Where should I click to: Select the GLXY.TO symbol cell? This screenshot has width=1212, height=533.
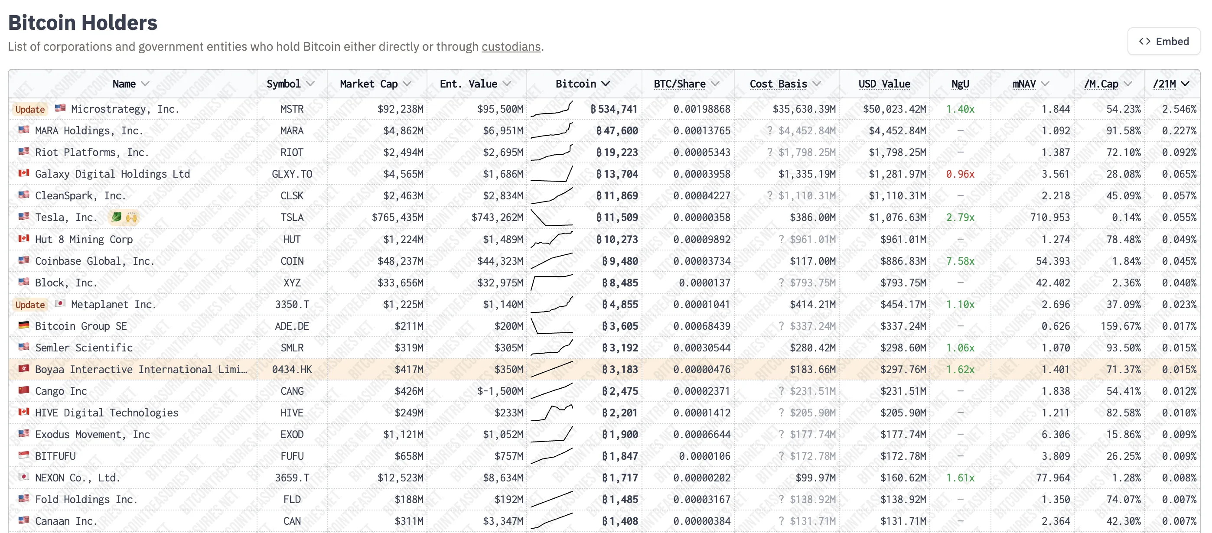292,174
